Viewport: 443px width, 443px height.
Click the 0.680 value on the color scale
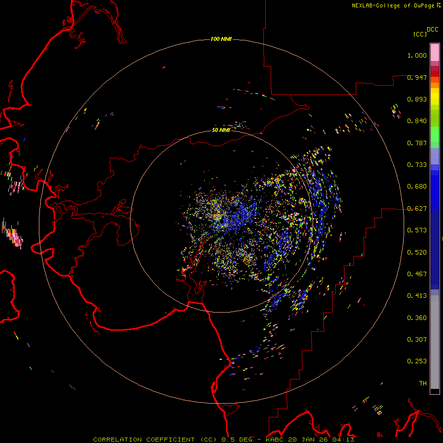pyautogui.click(x=417, y=187)
